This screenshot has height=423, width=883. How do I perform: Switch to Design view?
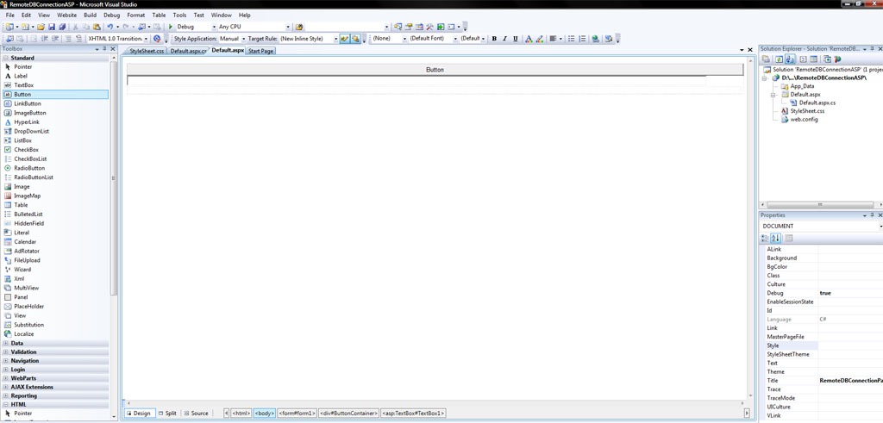click(139, 414)
